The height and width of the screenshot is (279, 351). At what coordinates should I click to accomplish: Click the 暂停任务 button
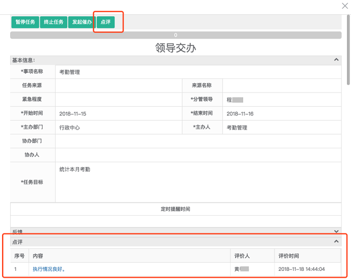(x=25, y=22)
